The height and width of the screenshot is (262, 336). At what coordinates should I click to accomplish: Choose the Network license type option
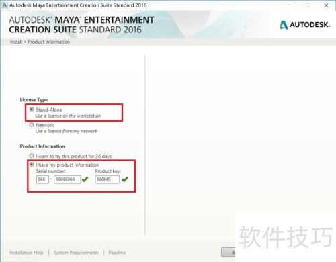[32, 125]
